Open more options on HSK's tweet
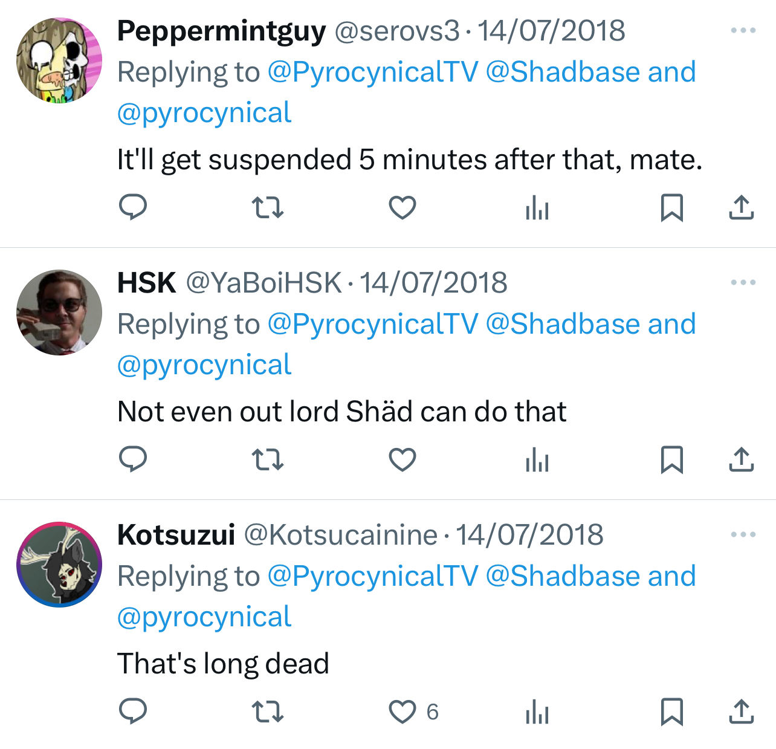This screenshot has width=776, height=749. point(743,282)
